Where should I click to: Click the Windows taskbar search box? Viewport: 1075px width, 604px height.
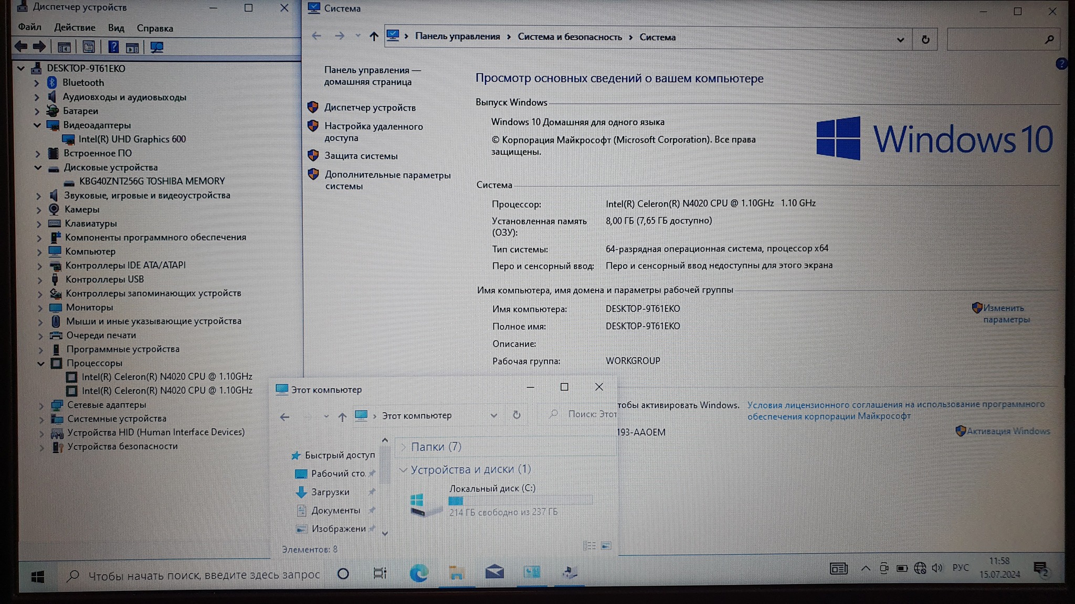coord(204,575)
